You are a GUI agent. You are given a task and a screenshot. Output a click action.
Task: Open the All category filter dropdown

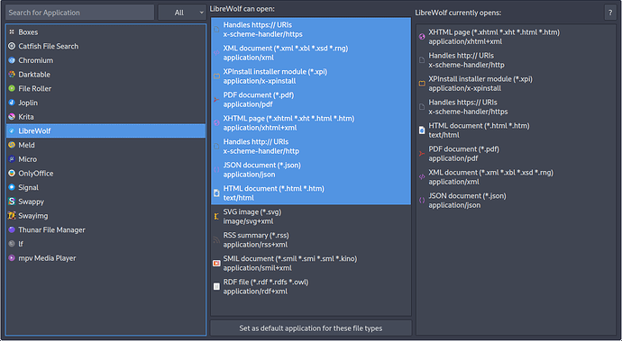182,13
